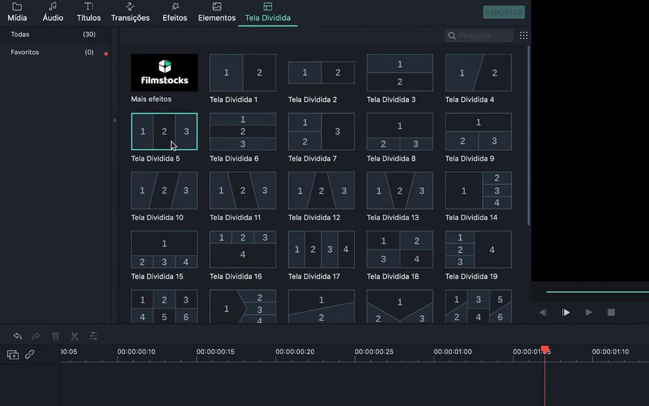Click the stop square in preview controls

point(611,312)
